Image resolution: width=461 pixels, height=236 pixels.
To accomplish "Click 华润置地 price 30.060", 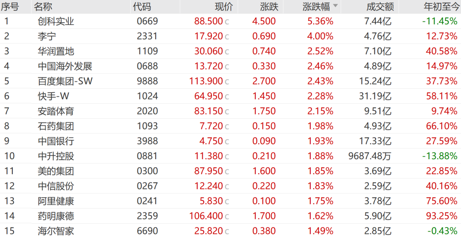I will [x=208, y=51].
